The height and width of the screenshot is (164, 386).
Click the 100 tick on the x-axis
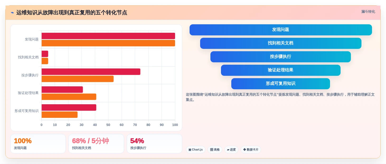click(175, 125)
